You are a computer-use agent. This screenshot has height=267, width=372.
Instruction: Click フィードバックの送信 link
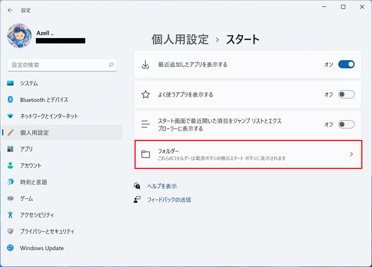point(169,200)
